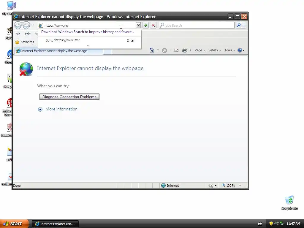
Task: Click the Internet Explorer taskbar button
Action: click(55, 224)
